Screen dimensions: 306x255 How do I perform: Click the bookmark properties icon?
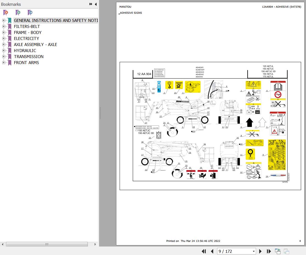30,13
